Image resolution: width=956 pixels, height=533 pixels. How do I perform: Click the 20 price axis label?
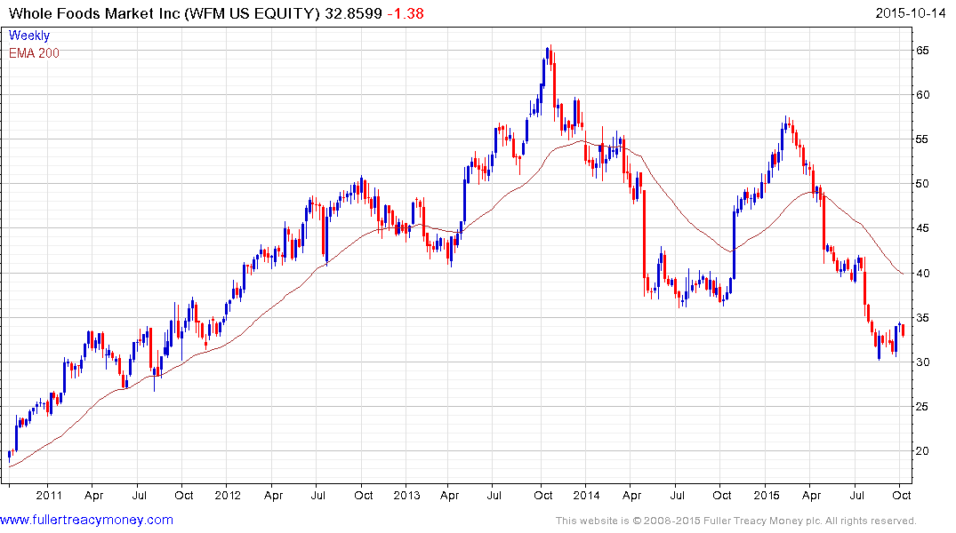(922, 451)
